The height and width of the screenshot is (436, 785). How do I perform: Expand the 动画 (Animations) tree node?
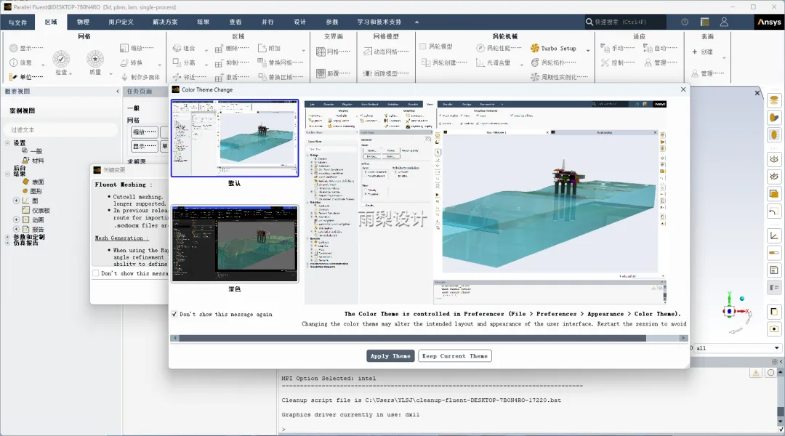tap(16, 219)
